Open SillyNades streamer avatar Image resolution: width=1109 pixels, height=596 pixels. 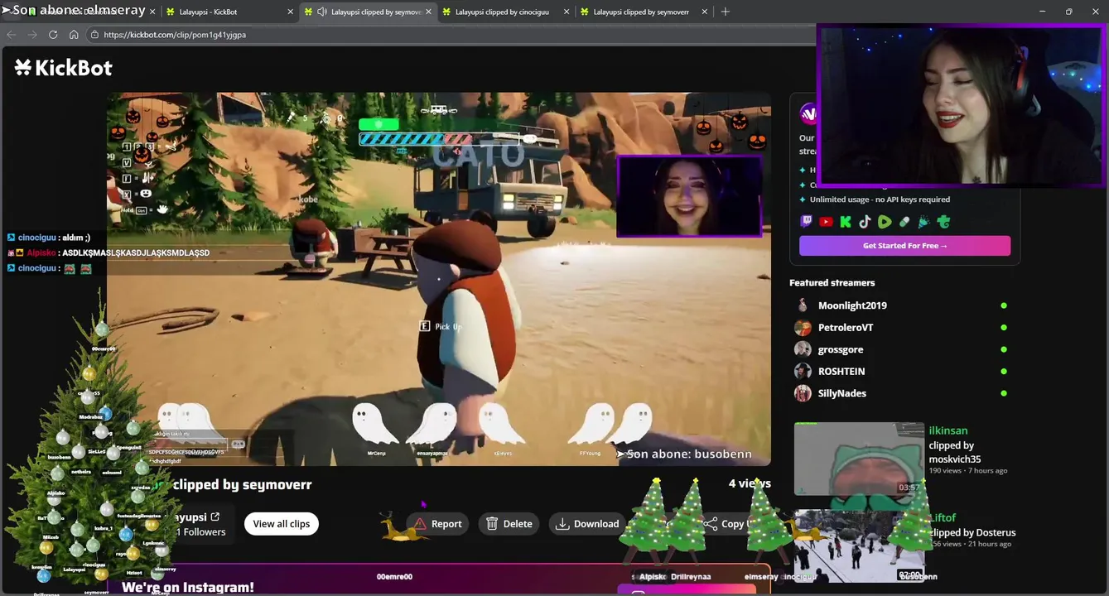(803, 393)
